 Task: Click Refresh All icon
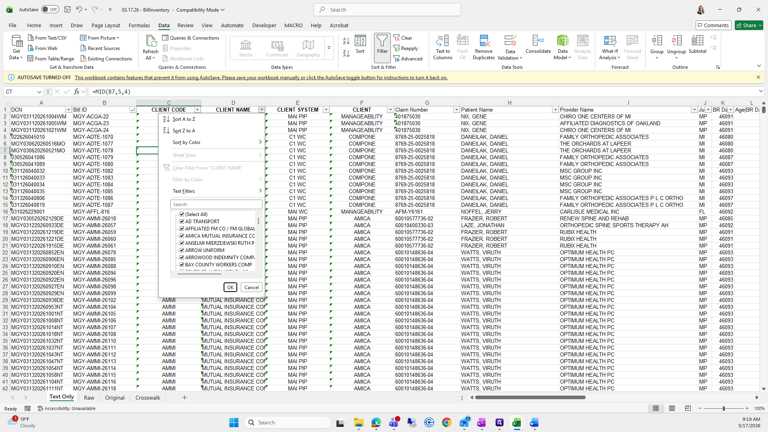150,41
